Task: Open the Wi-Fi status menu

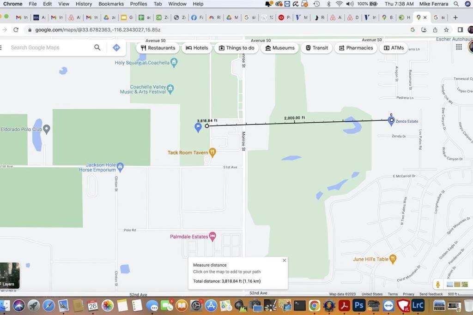Action: tap(339, 4)
